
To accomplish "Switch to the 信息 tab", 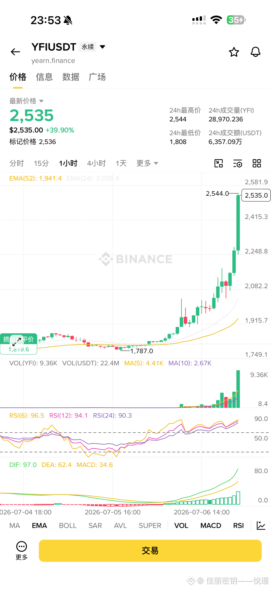I will (x=44, y=77).
